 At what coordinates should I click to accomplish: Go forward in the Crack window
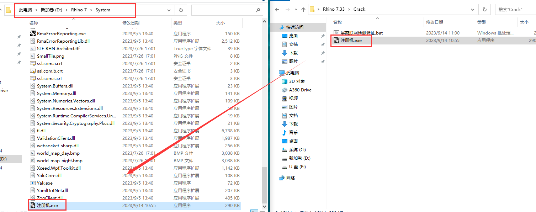pos(287,10)
